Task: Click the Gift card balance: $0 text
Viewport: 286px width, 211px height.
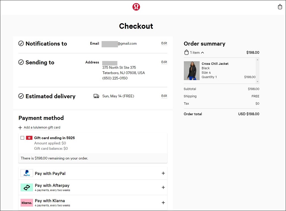Action: coord(51,149)
